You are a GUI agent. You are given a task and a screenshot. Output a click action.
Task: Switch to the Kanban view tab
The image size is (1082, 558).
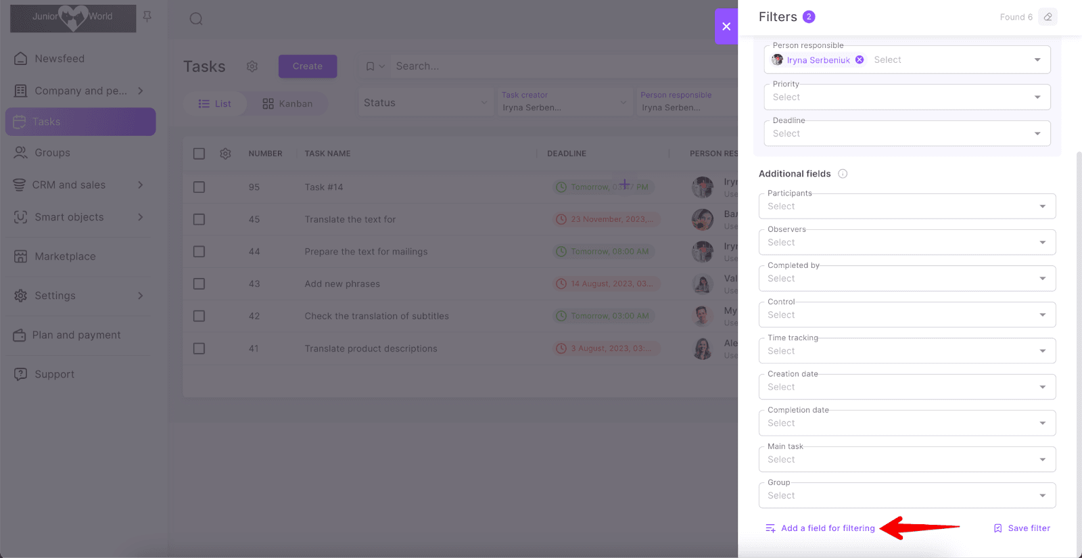287,103
